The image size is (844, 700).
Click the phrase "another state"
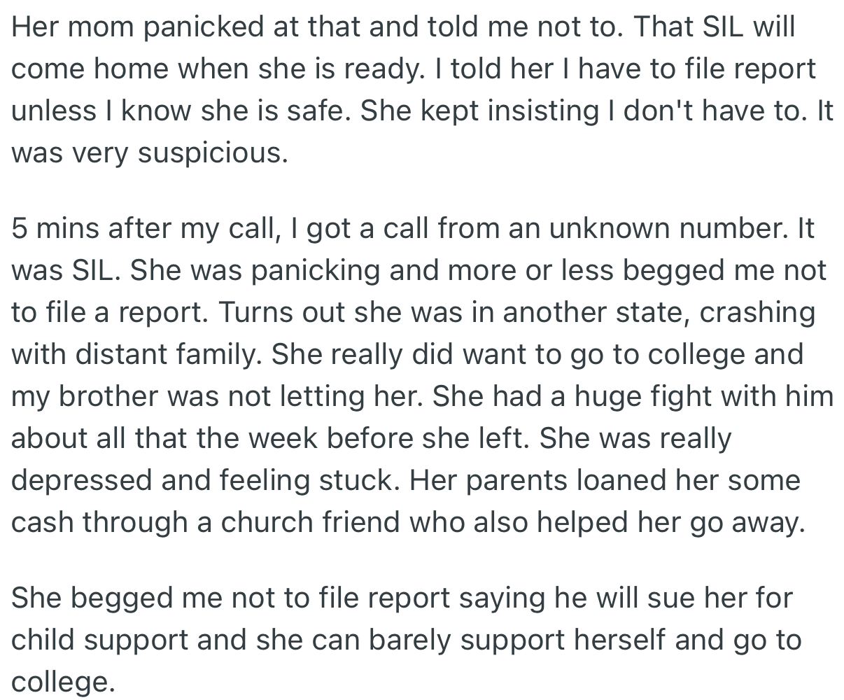click(590, 313)
